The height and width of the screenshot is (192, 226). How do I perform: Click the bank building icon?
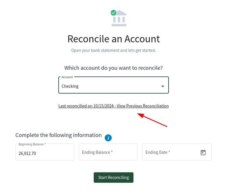click(x=119, y=19)
